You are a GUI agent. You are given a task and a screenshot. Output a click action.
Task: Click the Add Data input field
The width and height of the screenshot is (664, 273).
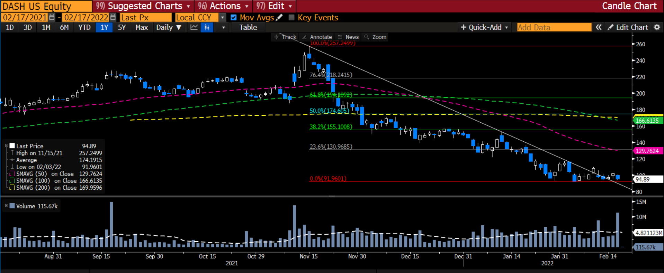554,27
